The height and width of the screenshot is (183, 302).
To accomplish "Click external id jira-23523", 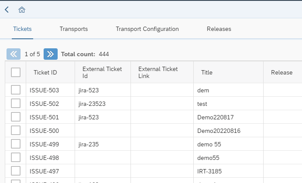I will (92, 104).
